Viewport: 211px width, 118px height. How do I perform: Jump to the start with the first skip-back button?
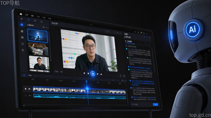tap(84, 73)
